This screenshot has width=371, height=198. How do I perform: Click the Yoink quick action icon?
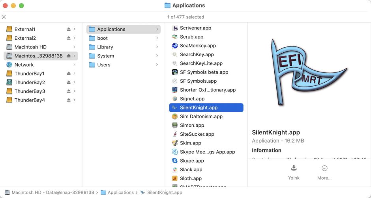click(x=294, y=168)
